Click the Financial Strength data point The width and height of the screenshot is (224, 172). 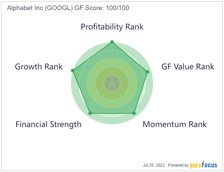pos(90,113)
